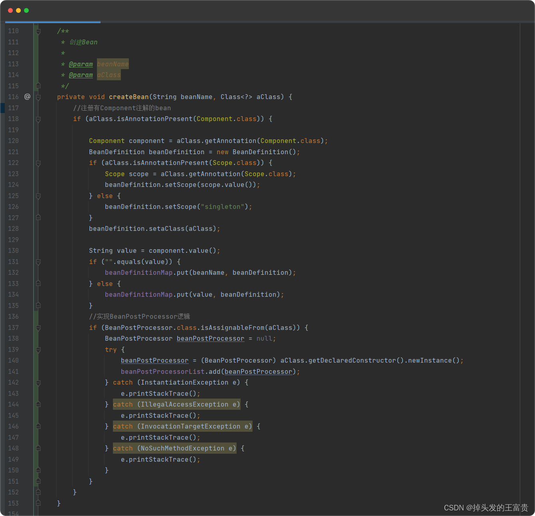Collapse the Javadoc comment starting on line 110
535x516 pixels.
38,31
